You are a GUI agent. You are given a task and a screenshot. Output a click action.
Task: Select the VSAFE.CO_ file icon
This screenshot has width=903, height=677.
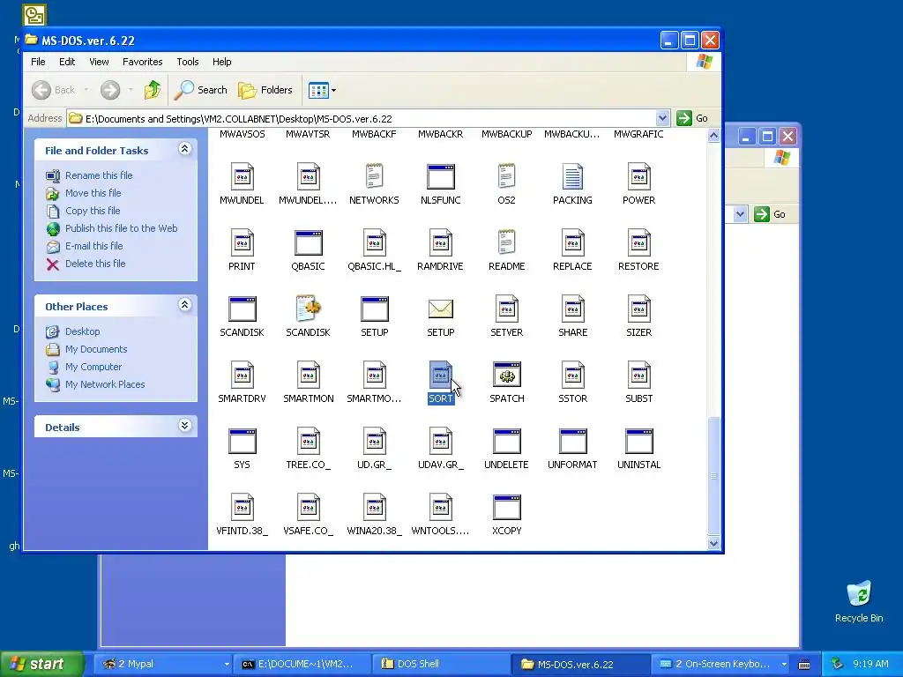(308, 508)
